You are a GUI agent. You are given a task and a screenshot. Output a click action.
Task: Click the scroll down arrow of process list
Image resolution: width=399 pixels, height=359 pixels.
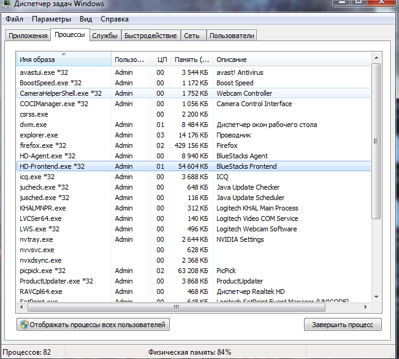(x=376, y=297)
